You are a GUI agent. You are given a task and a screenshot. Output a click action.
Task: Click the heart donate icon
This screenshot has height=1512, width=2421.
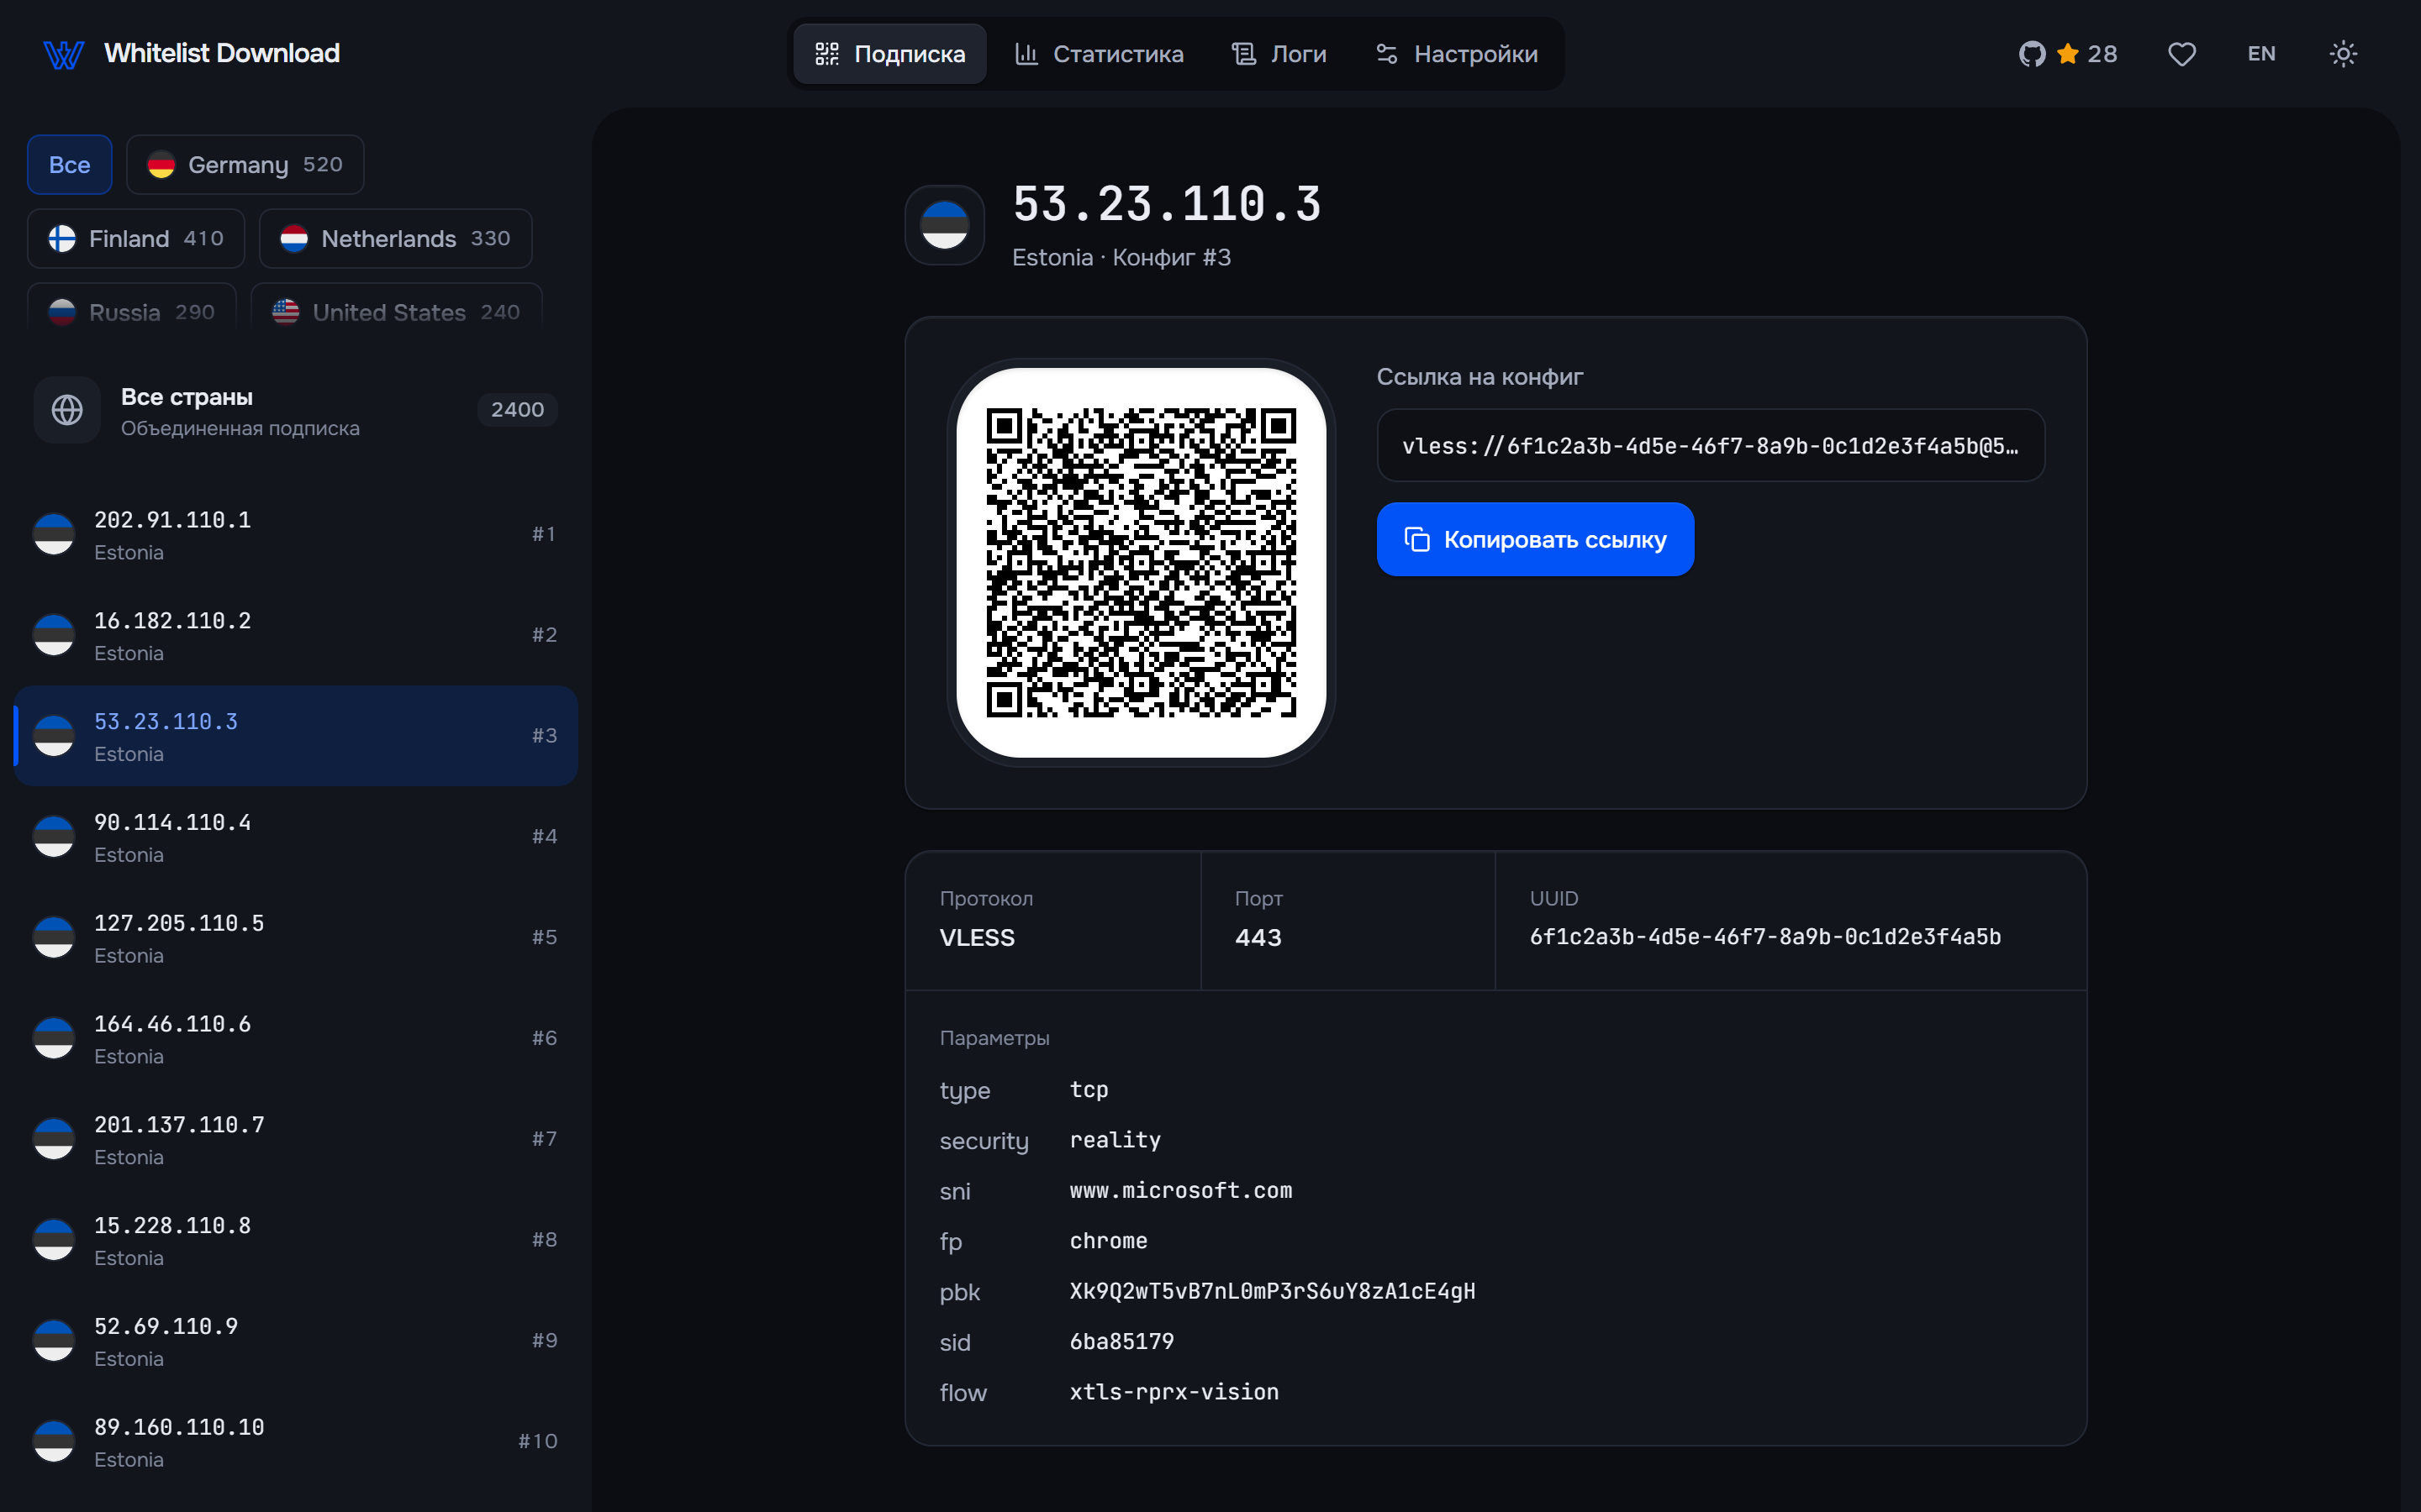click(2182, 54)
